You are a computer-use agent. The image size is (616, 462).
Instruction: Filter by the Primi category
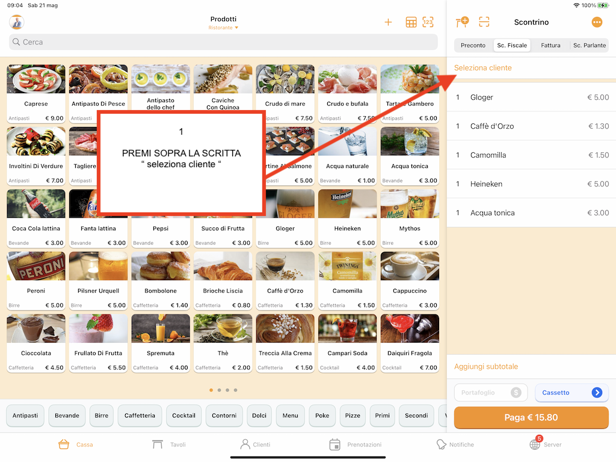(x=382, y=415)
